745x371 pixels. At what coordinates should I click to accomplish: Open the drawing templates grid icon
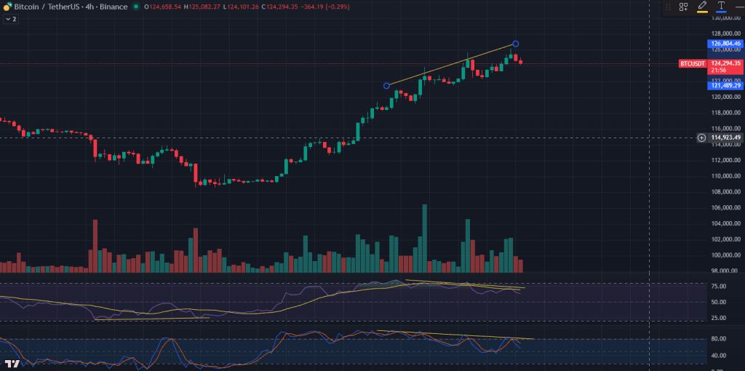[684, 7]
